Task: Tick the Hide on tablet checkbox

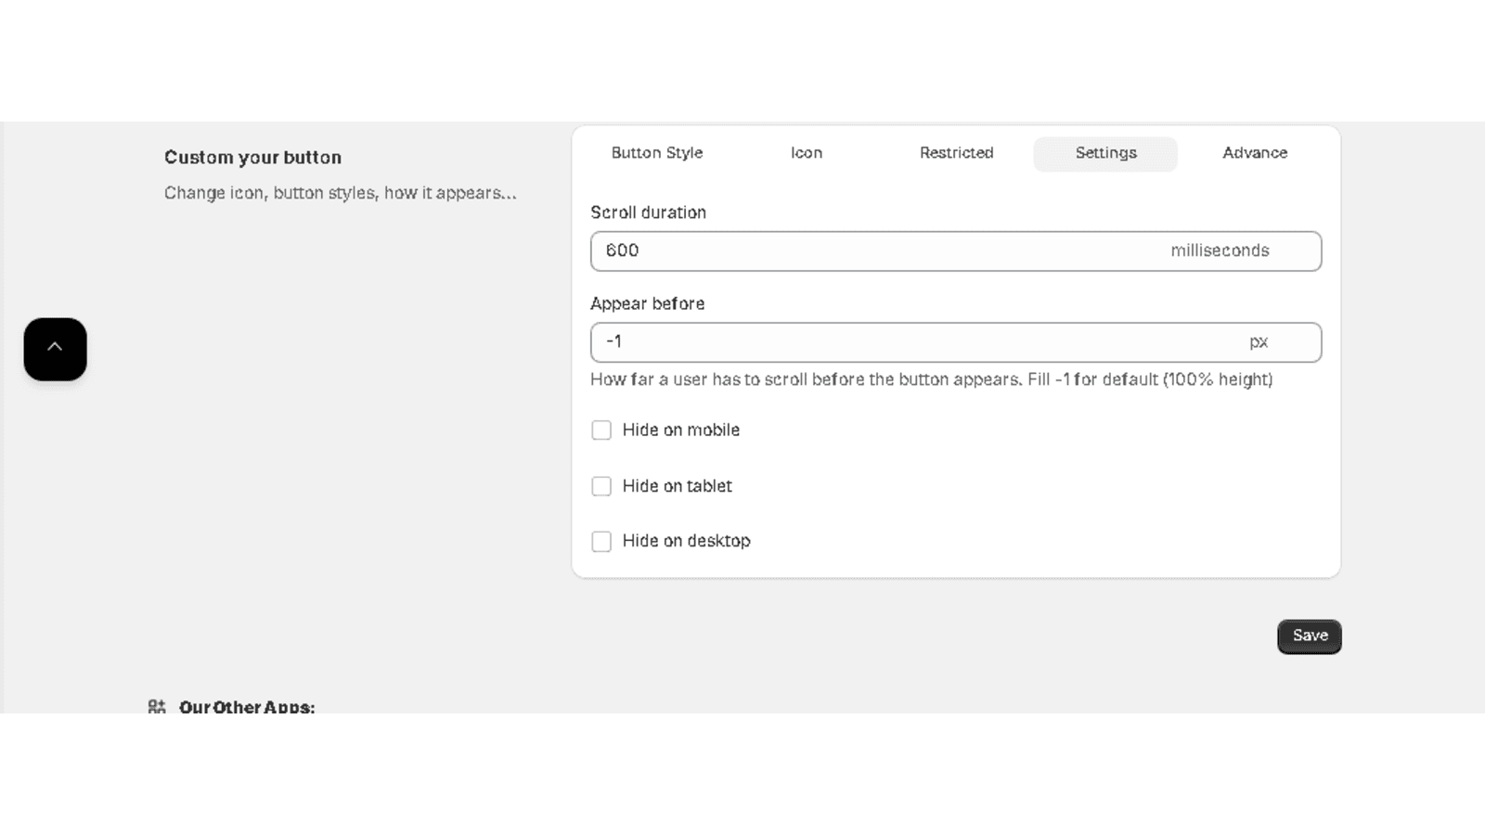Action: tap(601, 486)
